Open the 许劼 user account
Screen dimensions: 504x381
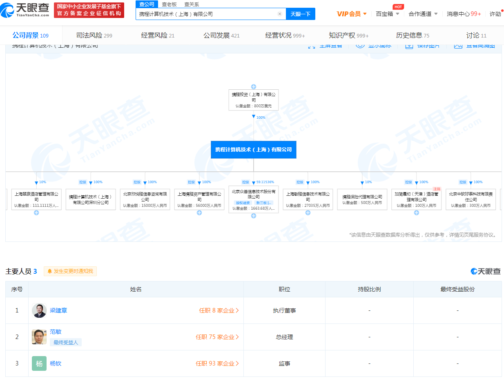pos(495,14)
